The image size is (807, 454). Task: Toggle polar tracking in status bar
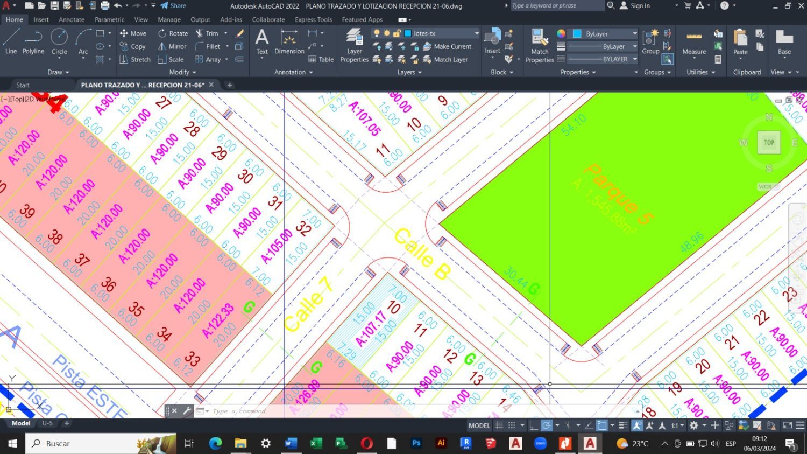pos(546,425)
